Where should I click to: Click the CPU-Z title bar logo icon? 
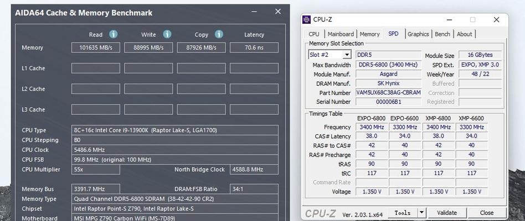pos(306,19)
